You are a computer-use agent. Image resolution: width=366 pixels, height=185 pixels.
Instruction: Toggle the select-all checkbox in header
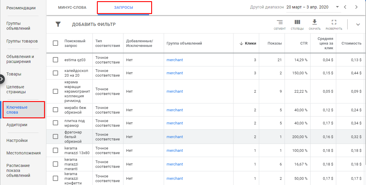click(55, 43)
